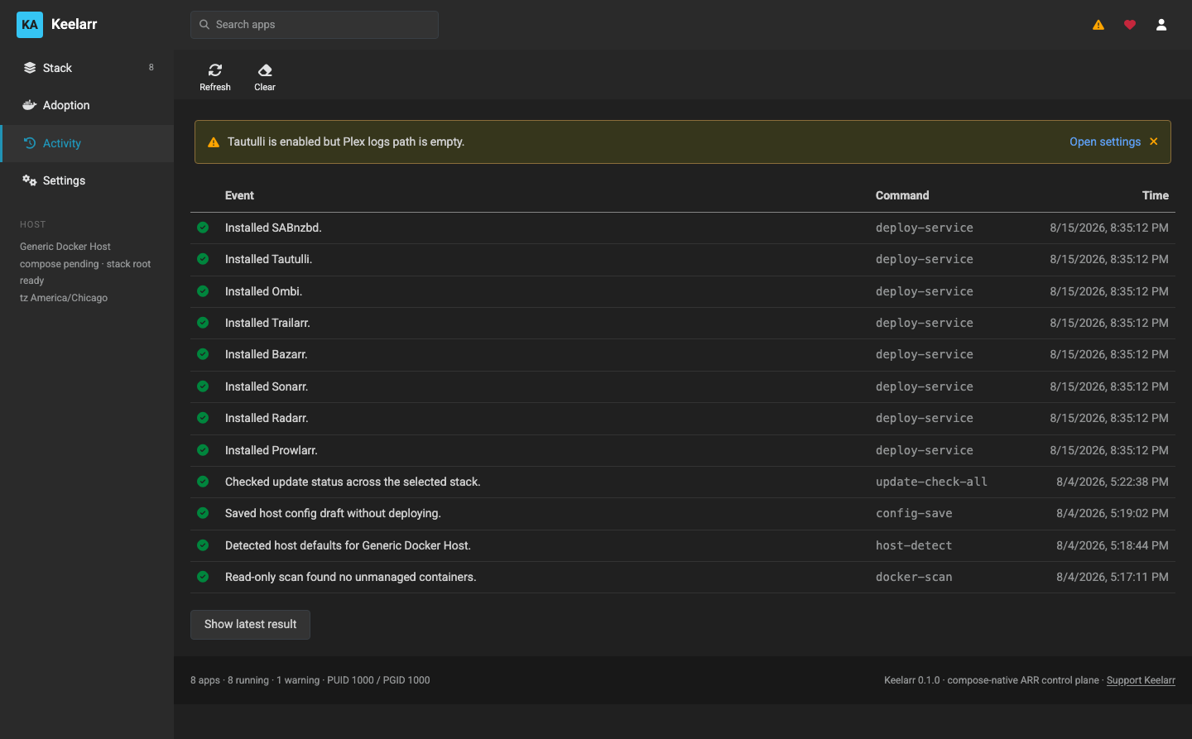
Task: Open the warning triangle in top bar
Action: (1098, 25)
